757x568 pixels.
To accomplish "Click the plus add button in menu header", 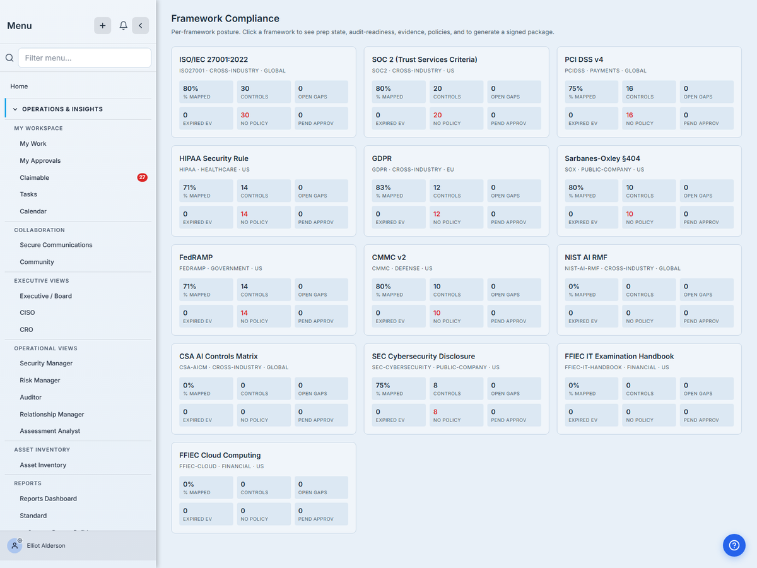I will (x=103, y=25).
